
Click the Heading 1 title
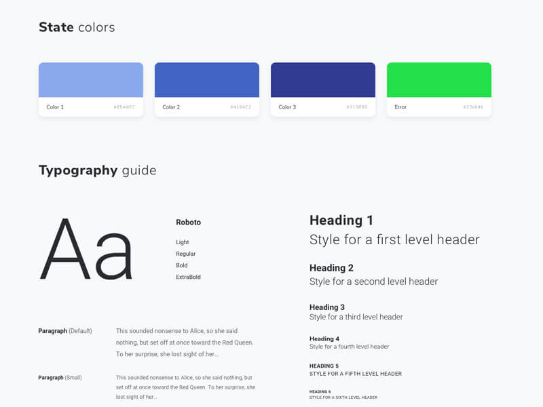click(x=341, y=220)
